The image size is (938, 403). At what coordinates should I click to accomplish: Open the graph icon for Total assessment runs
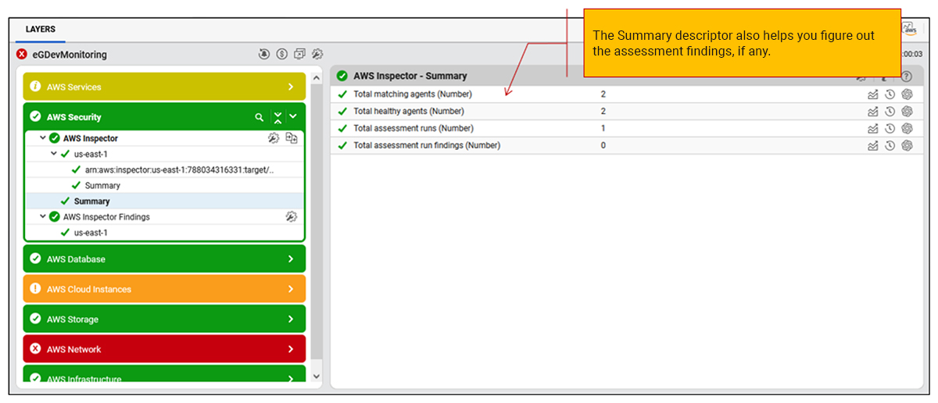click(x=873, y=128)
